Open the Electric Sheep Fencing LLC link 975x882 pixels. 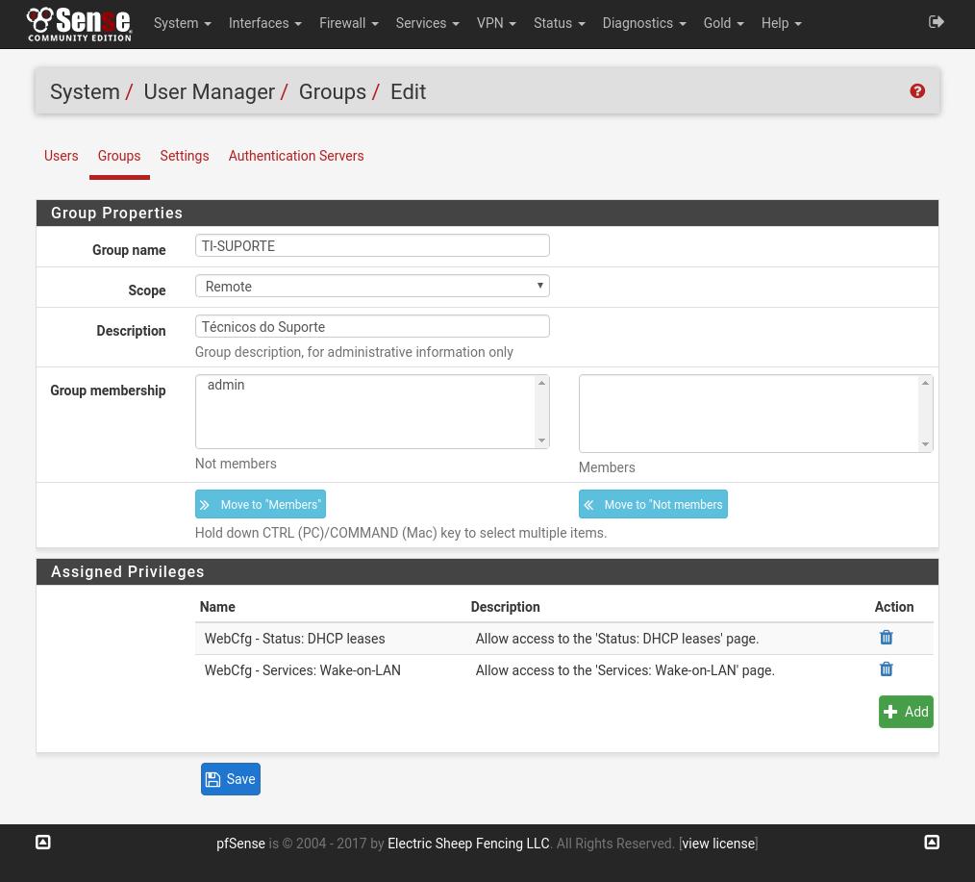pos(468,844)
